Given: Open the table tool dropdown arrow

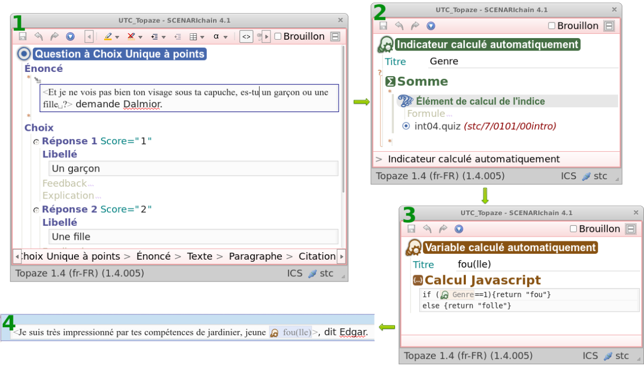Looking at the screenshot, I should tap(202, 37).
